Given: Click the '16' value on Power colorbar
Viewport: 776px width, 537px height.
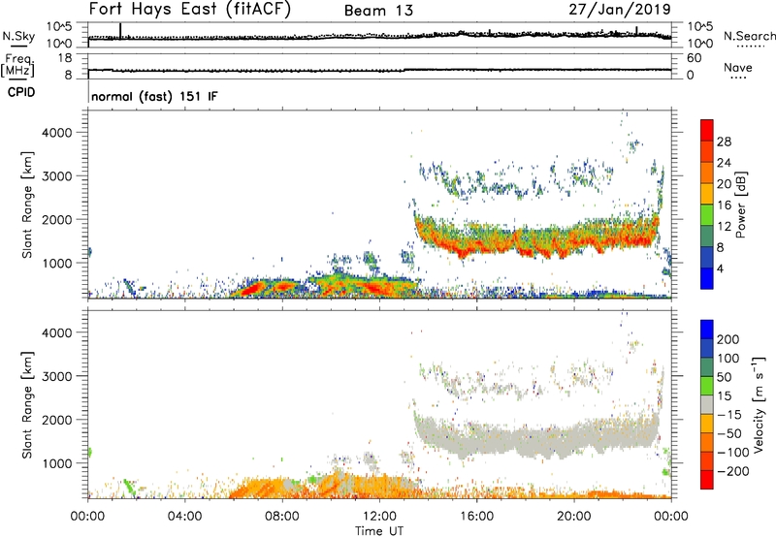Looking at the screenshot, I should click(724, 205).
